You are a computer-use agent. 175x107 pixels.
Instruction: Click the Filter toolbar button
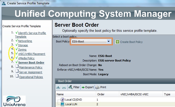[x=74, y=87]
